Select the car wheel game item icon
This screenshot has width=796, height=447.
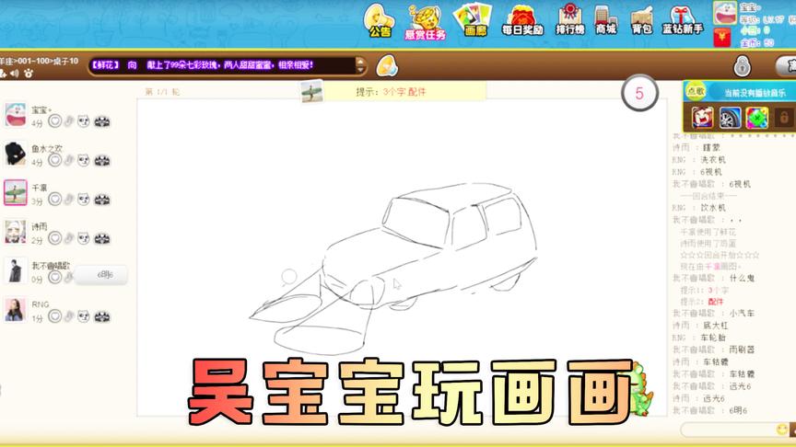pyautogui.click(x=730, y=118)
